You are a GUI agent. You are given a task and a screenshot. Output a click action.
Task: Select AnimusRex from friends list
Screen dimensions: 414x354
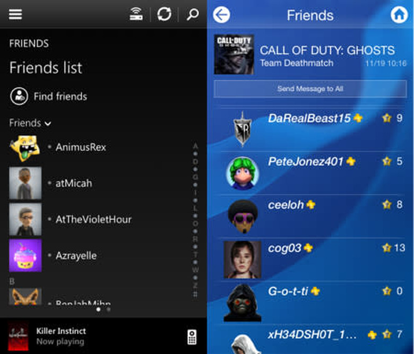tap(80, 147)
